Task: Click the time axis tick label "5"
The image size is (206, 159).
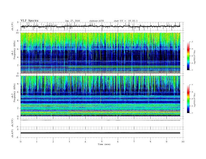Action: click(x=102, y=142)
